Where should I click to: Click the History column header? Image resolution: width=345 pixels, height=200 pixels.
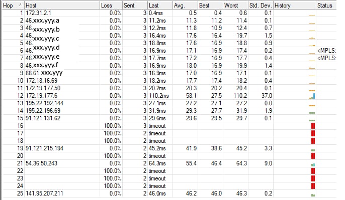(294, 5)
